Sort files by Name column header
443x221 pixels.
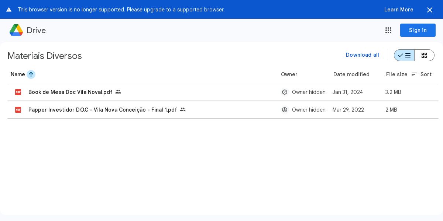tap(18, 74)
